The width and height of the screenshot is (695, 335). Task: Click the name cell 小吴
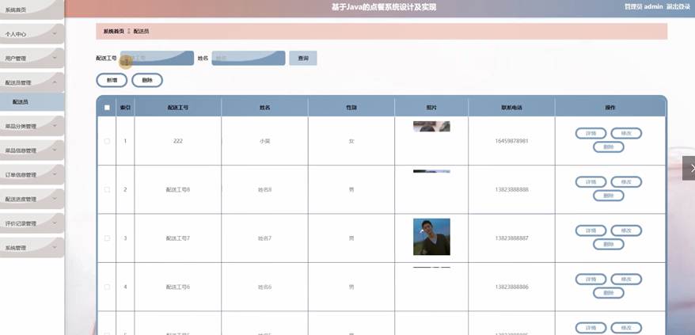pyautogui.click(x=264, y=141)
